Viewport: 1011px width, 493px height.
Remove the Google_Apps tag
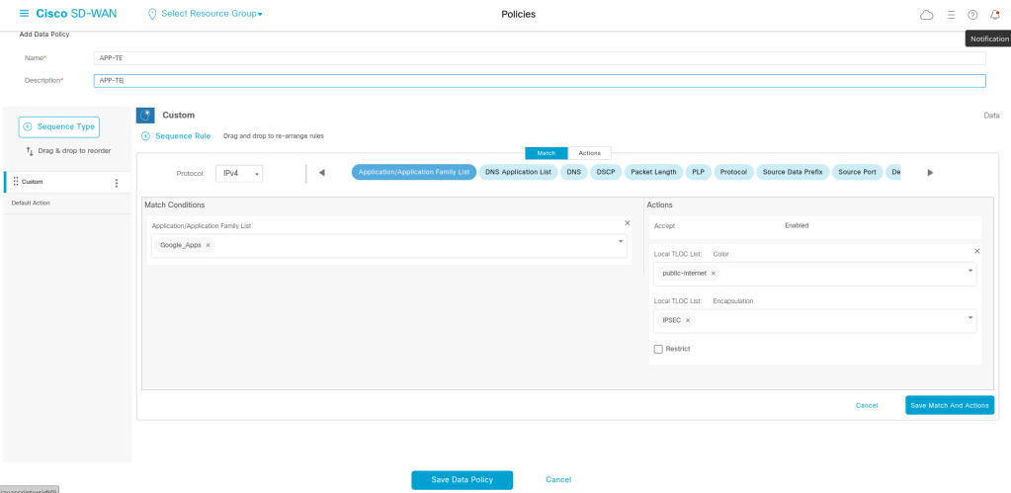(208, 245)
